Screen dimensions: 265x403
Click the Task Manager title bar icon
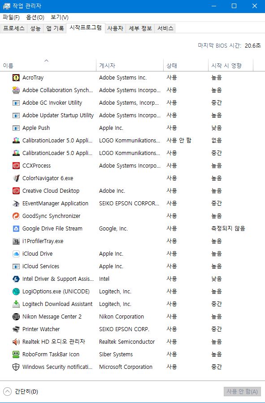[6, 6]
